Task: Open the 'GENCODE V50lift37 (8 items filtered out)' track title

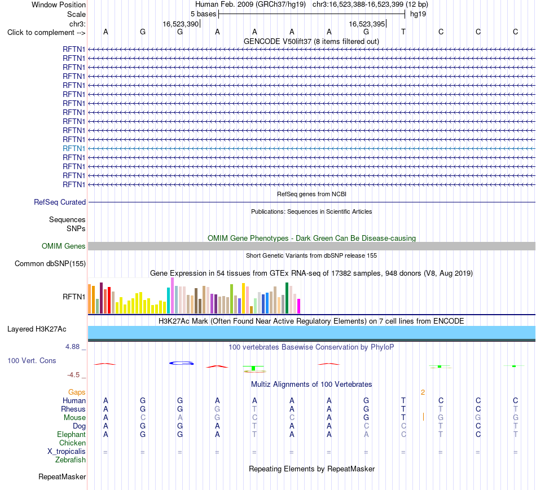Action: click(x=311, y=41)
